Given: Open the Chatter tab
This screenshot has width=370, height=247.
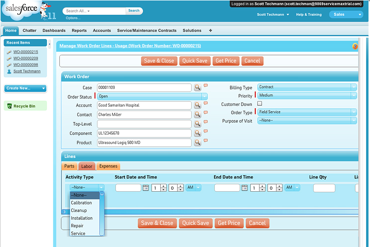Looking at the screenshot, I should 30,31.
